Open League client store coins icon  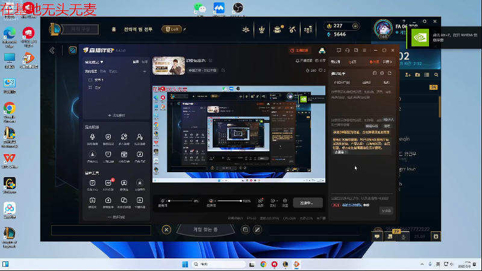pyautogui.click(x=308, y=30)
